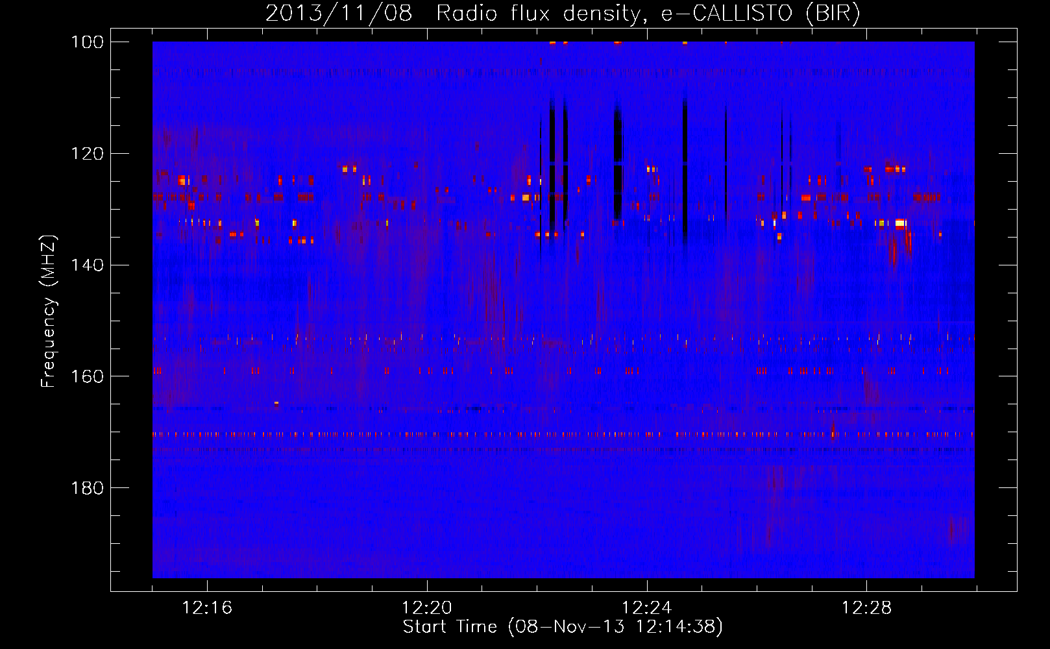Click the 12:20 time tick label

427,608
